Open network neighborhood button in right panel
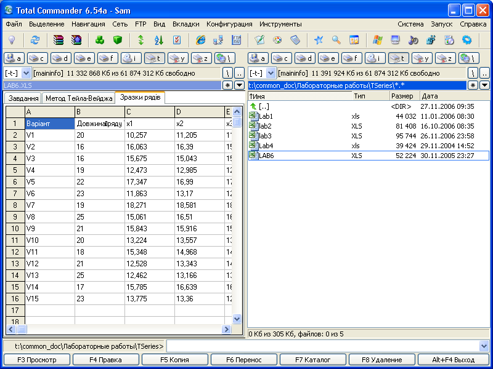 [x=469, y=58]
